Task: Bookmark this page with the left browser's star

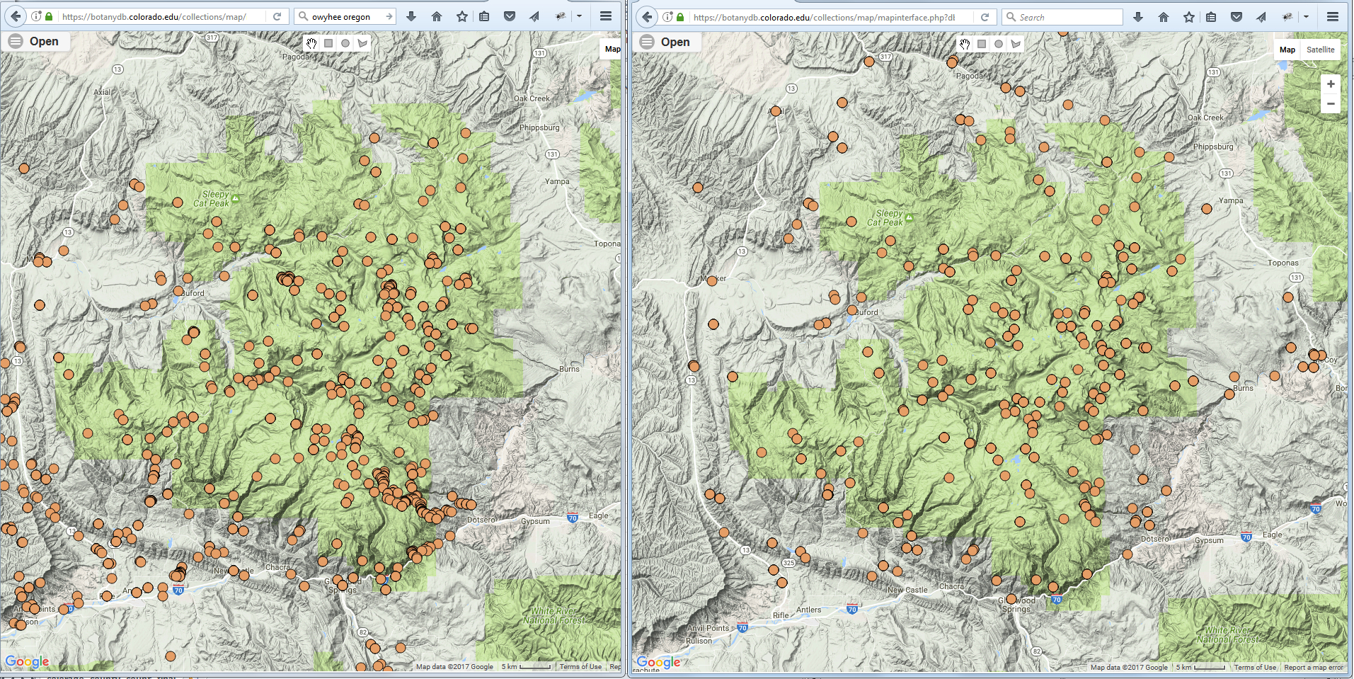Action: point(461,16)
